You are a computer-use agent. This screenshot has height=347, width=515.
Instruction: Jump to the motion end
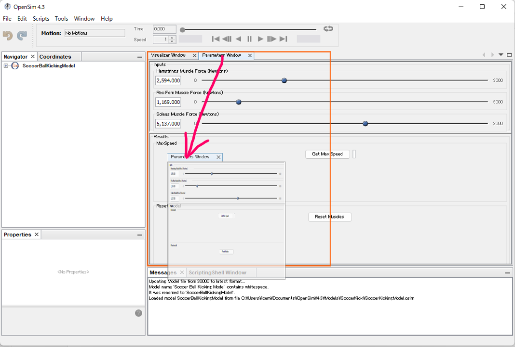(x=284, y=39)
